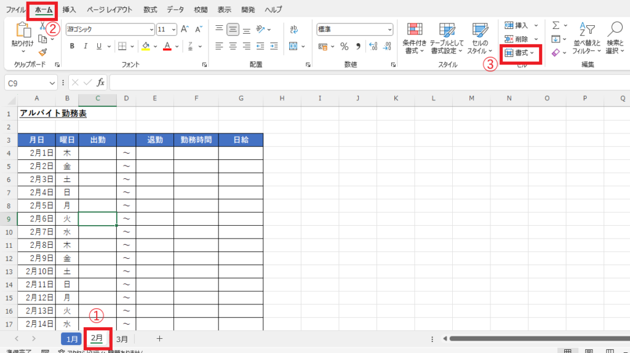Switch to the データ ribbon tab
Viewport: 630px width, 353px height.
(x=175, y=10)
